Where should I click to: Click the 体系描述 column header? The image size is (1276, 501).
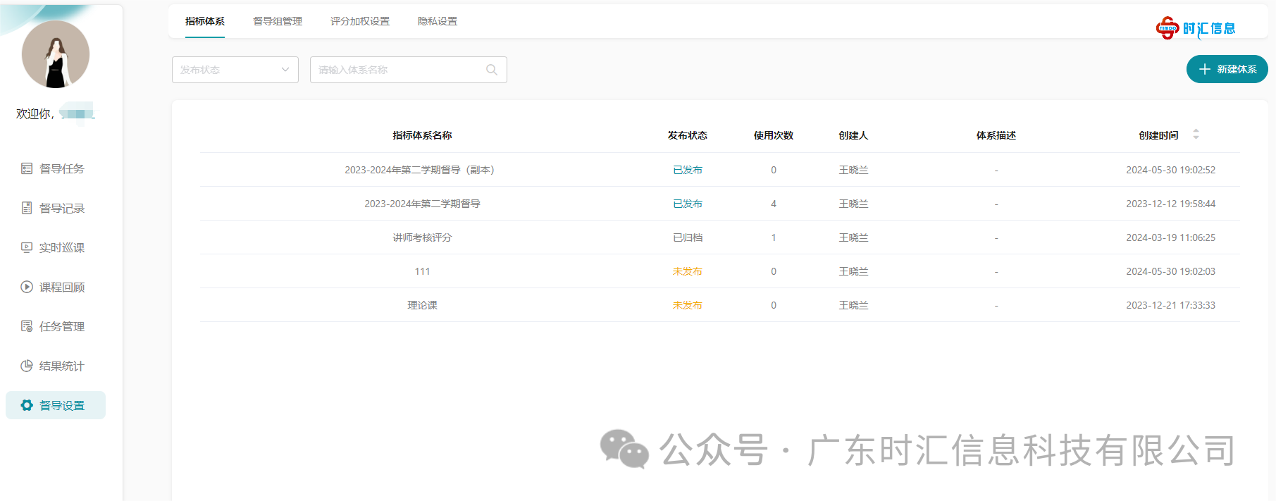(996, 135)
